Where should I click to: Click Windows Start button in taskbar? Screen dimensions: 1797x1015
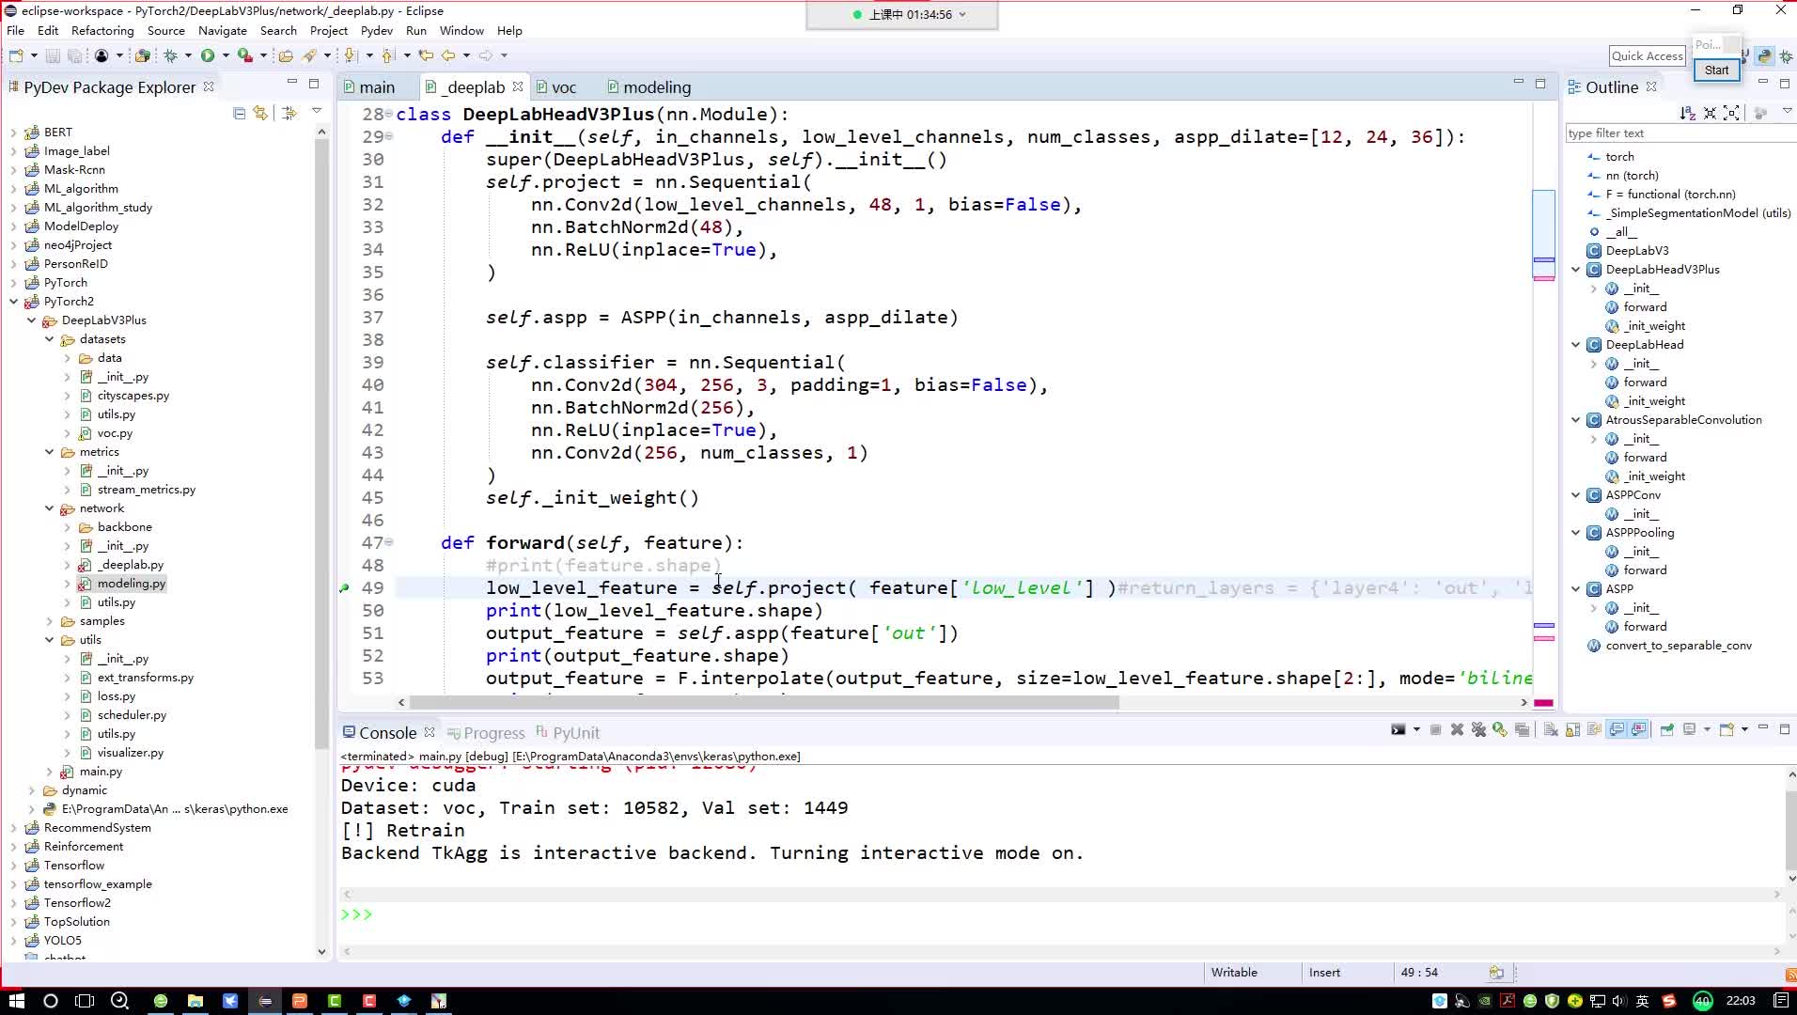click(16, 1001)
